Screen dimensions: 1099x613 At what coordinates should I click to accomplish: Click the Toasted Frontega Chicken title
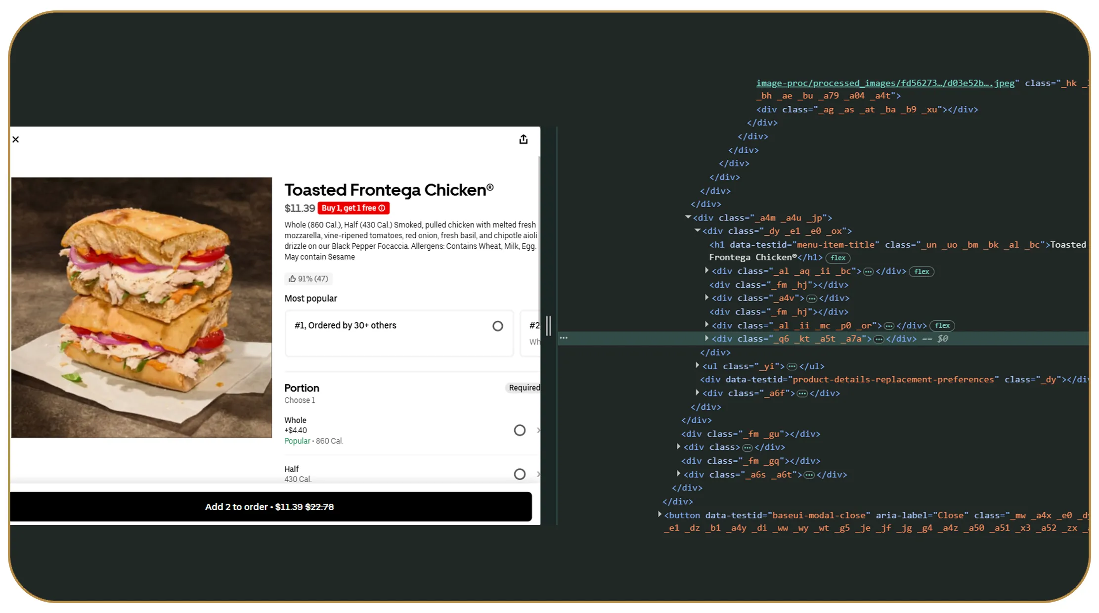click(389, 190)
